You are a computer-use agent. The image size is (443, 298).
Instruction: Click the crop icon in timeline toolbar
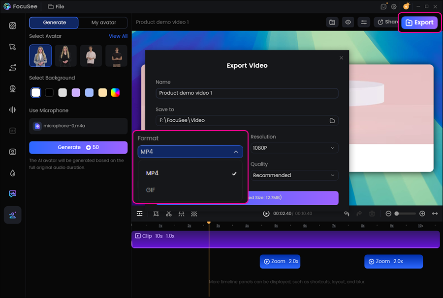pyautogui.click(x=156, y=214)
